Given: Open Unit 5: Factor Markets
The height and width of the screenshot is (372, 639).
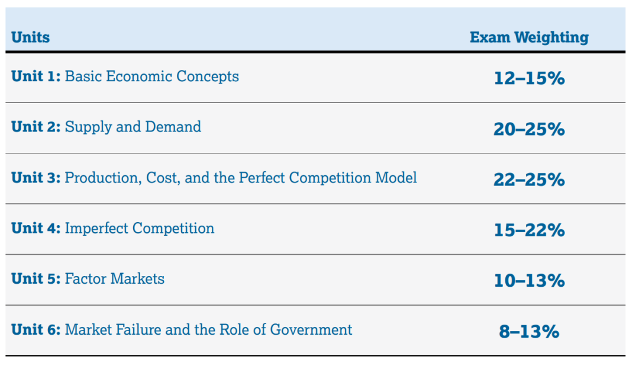Looking at the screenshot, I should click(88, 278).
